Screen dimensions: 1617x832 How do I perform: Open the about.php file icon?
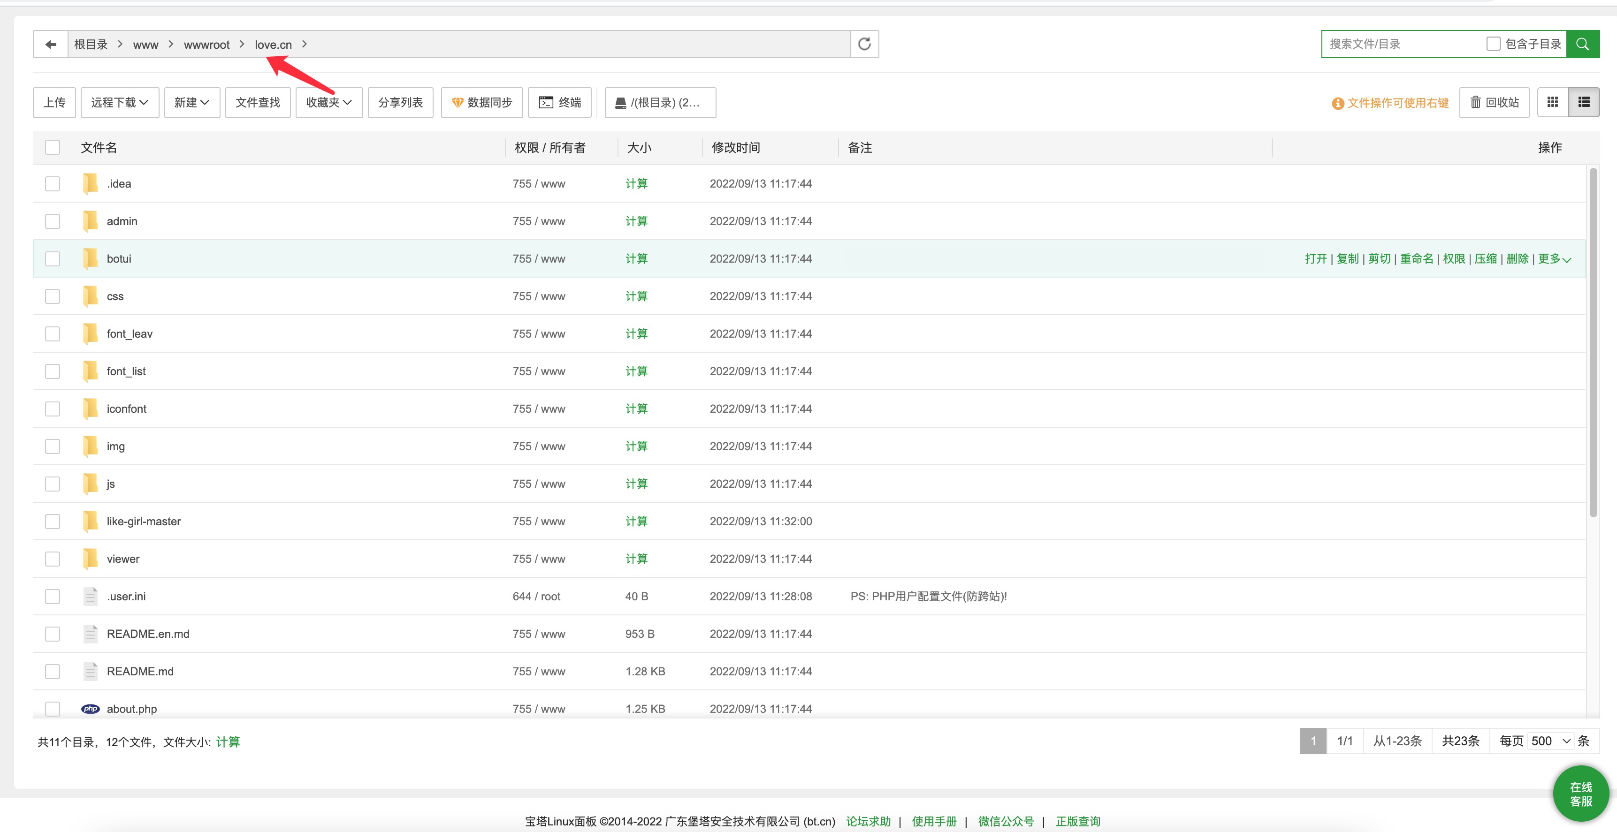coord(91,708)
